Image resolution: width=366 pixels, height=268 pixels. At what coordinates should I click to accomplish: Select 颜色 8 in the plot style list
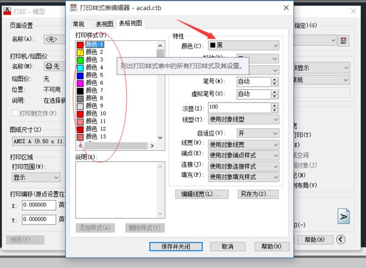point(95,98)
